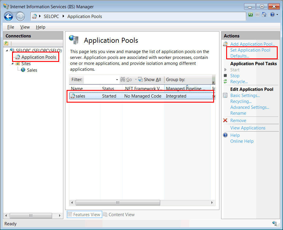The width and height of the screenshot is (283, 230).
Task: Click the Basic Settings page icon
Action: point(225,95)
